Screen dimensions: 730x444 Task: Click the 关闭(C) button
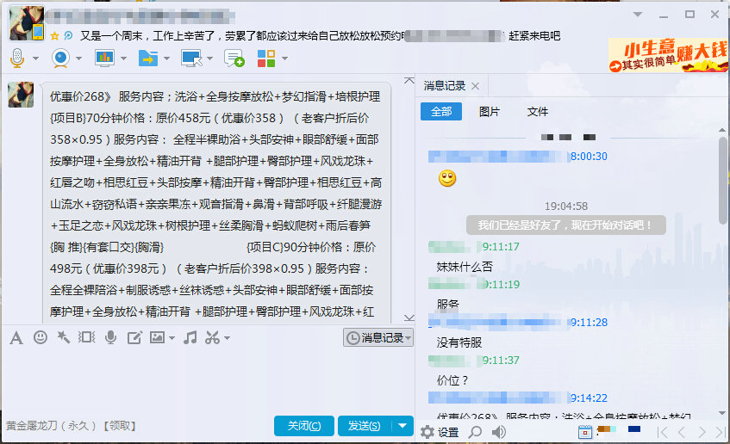[x=304, y=425]
